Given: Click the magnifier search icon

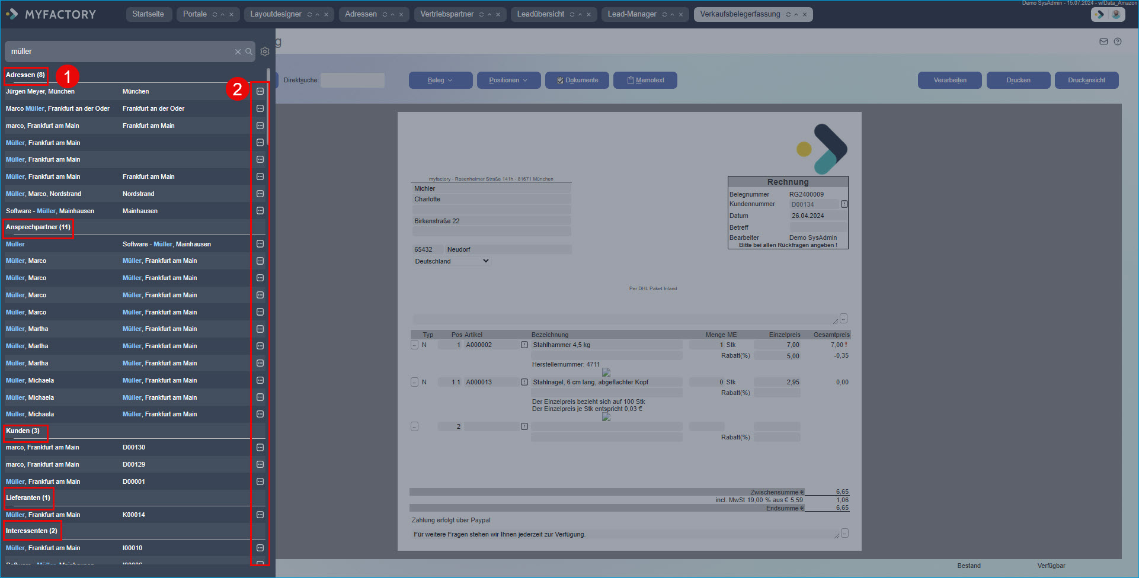Looking at the screenshot, I should pyautogui.click(x=249, y=52).
